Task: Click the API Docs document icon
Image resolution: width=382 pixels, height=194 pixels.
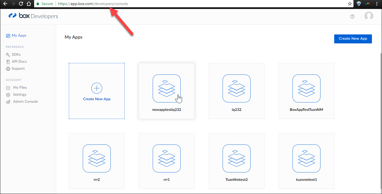Action: pyautogui.click(x=8, y=62)
